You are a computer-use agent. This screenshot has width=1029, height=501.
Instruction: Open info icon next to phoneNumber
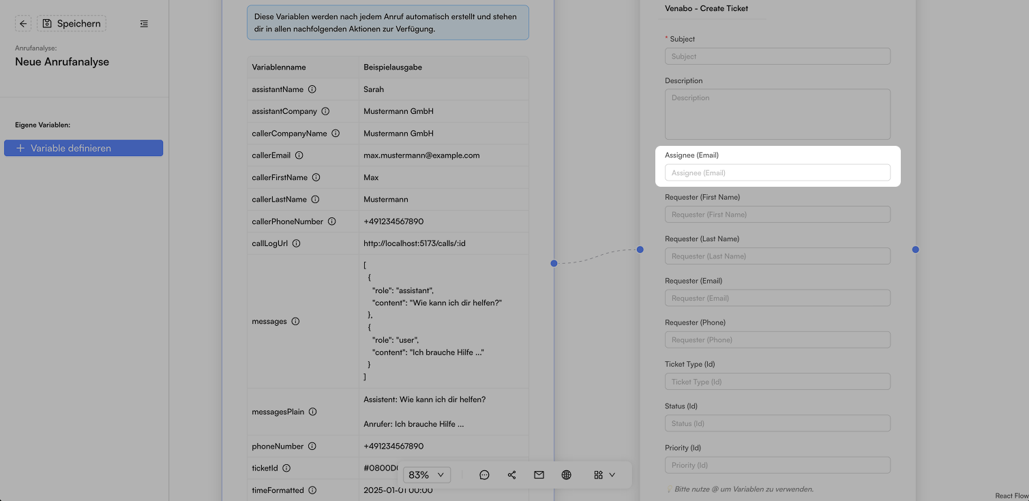[x=312, y=446]
